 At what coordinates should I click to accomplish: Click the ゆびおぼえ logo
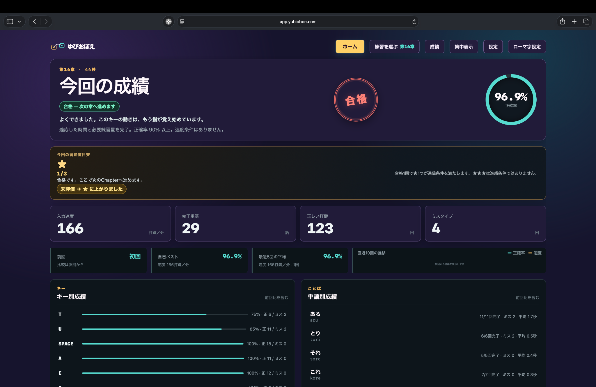click(x=73, y=47)
